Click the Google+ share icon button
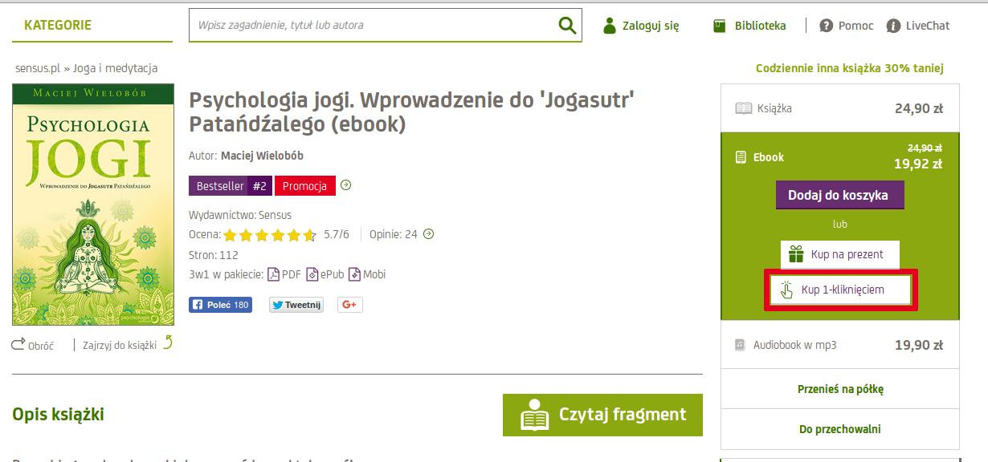Viewport: 988px width, 462px height. pos(350,305)
